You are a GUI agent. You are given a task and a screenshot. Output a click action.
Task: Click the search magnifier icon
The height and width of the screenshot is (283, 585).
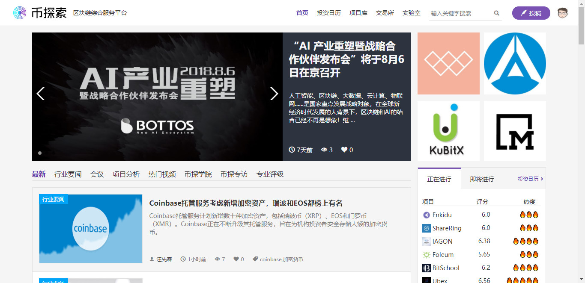point(497,13)
